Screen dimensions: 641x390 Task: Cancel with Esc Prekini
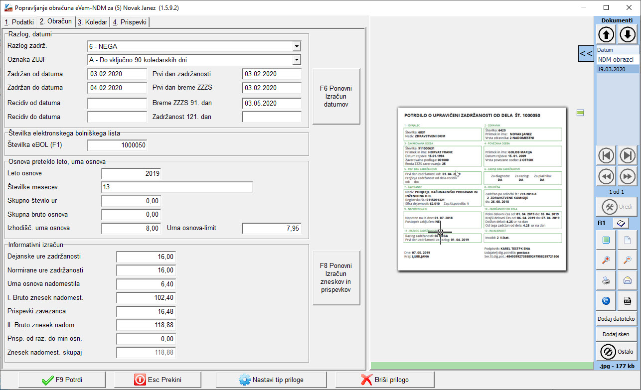click(x=158, y=380)
